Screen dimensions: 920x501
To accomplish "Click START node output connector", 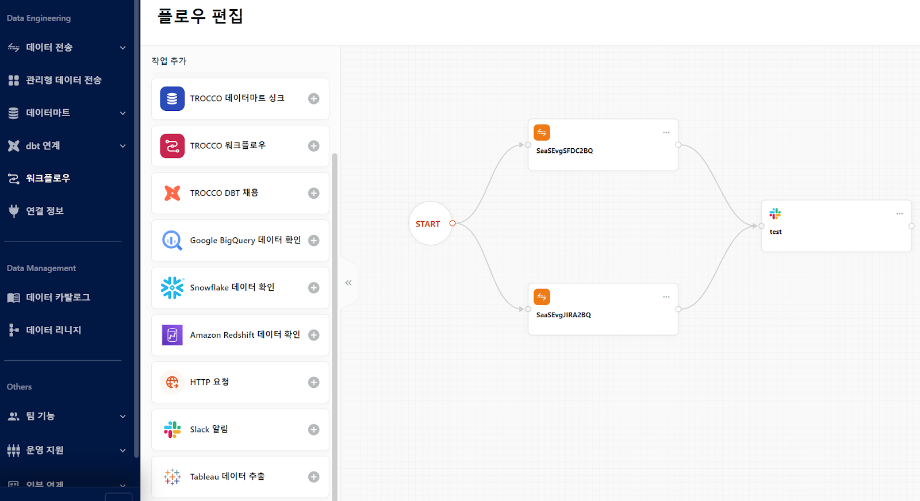I will point(453,223).
